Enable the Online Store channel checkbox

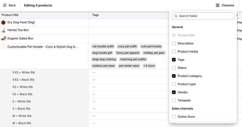[x=174, y=117]
